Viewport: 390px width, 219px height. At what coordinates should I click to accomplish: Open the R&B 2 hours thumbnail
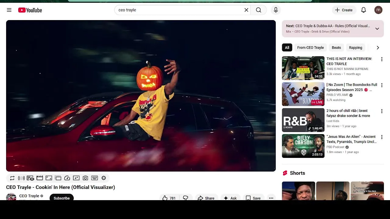(303, 120)
